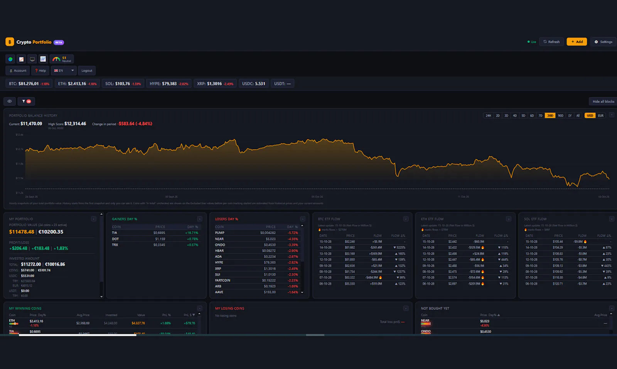
Task: Toggle the eye visibility button
Action: click(x=10, y=101)
